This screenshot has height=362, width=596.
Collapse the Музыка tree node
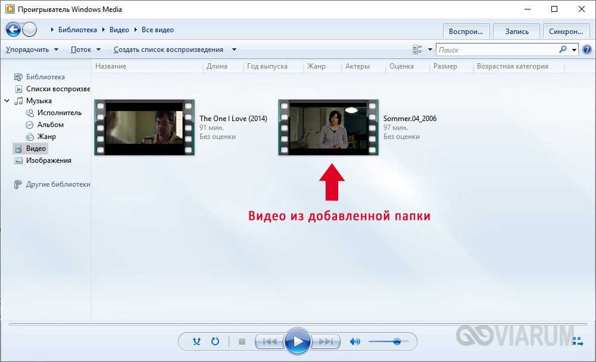(7, 101)
